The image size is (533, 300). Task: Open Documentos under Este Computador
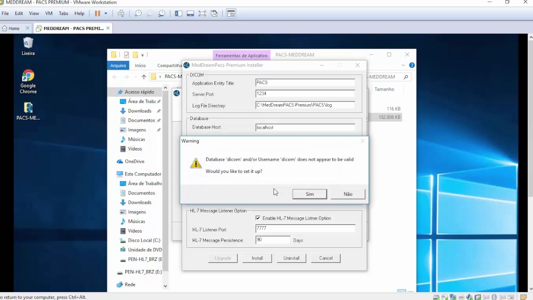coord(141,193)
